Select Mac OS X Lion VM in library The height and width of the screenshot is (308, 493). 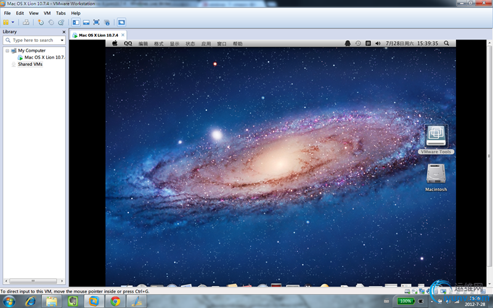coord(44,57)
